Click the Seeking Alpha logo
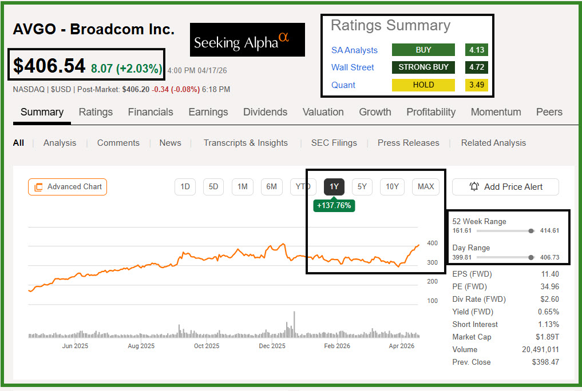This screenshot has height=391, width=582. tap(247, 40)
